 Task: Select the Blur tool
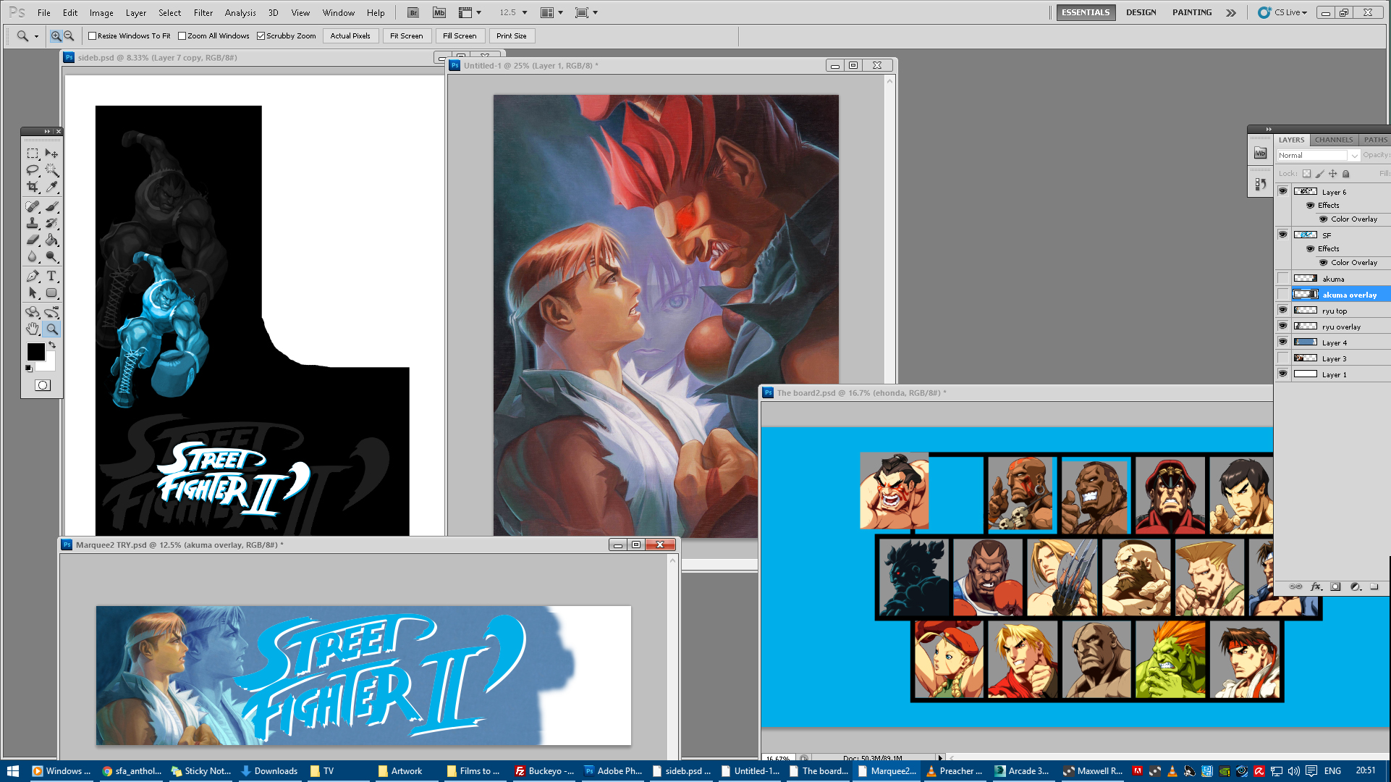pyautogui.click(x=33, y=256)
